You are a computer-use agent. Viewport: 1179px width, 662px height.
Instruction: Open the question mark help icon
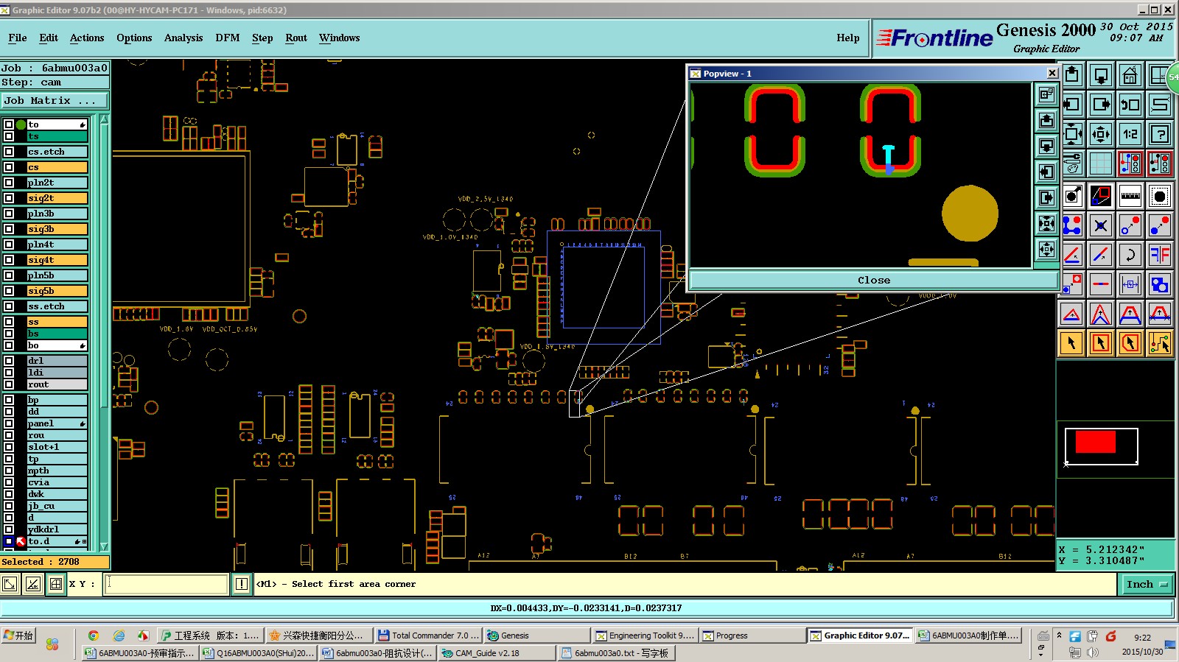click(1160, 133)
